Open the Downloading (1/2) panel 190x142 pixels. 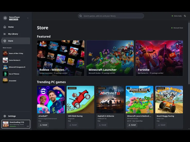click(16, 124)
